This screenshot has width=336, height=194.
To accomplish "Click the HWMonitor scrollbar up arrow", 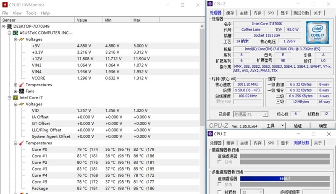I will tap(202, 26).
